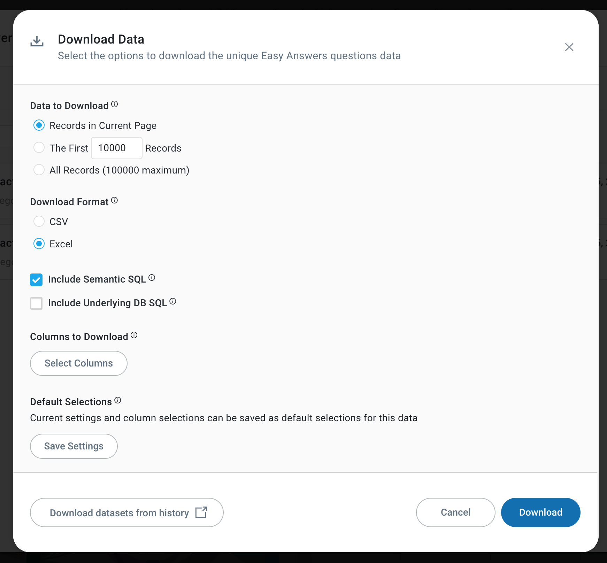Enable Include Underlying DB SQL checkbox
The height and width of the screenshot is (563, 607).
36,303
